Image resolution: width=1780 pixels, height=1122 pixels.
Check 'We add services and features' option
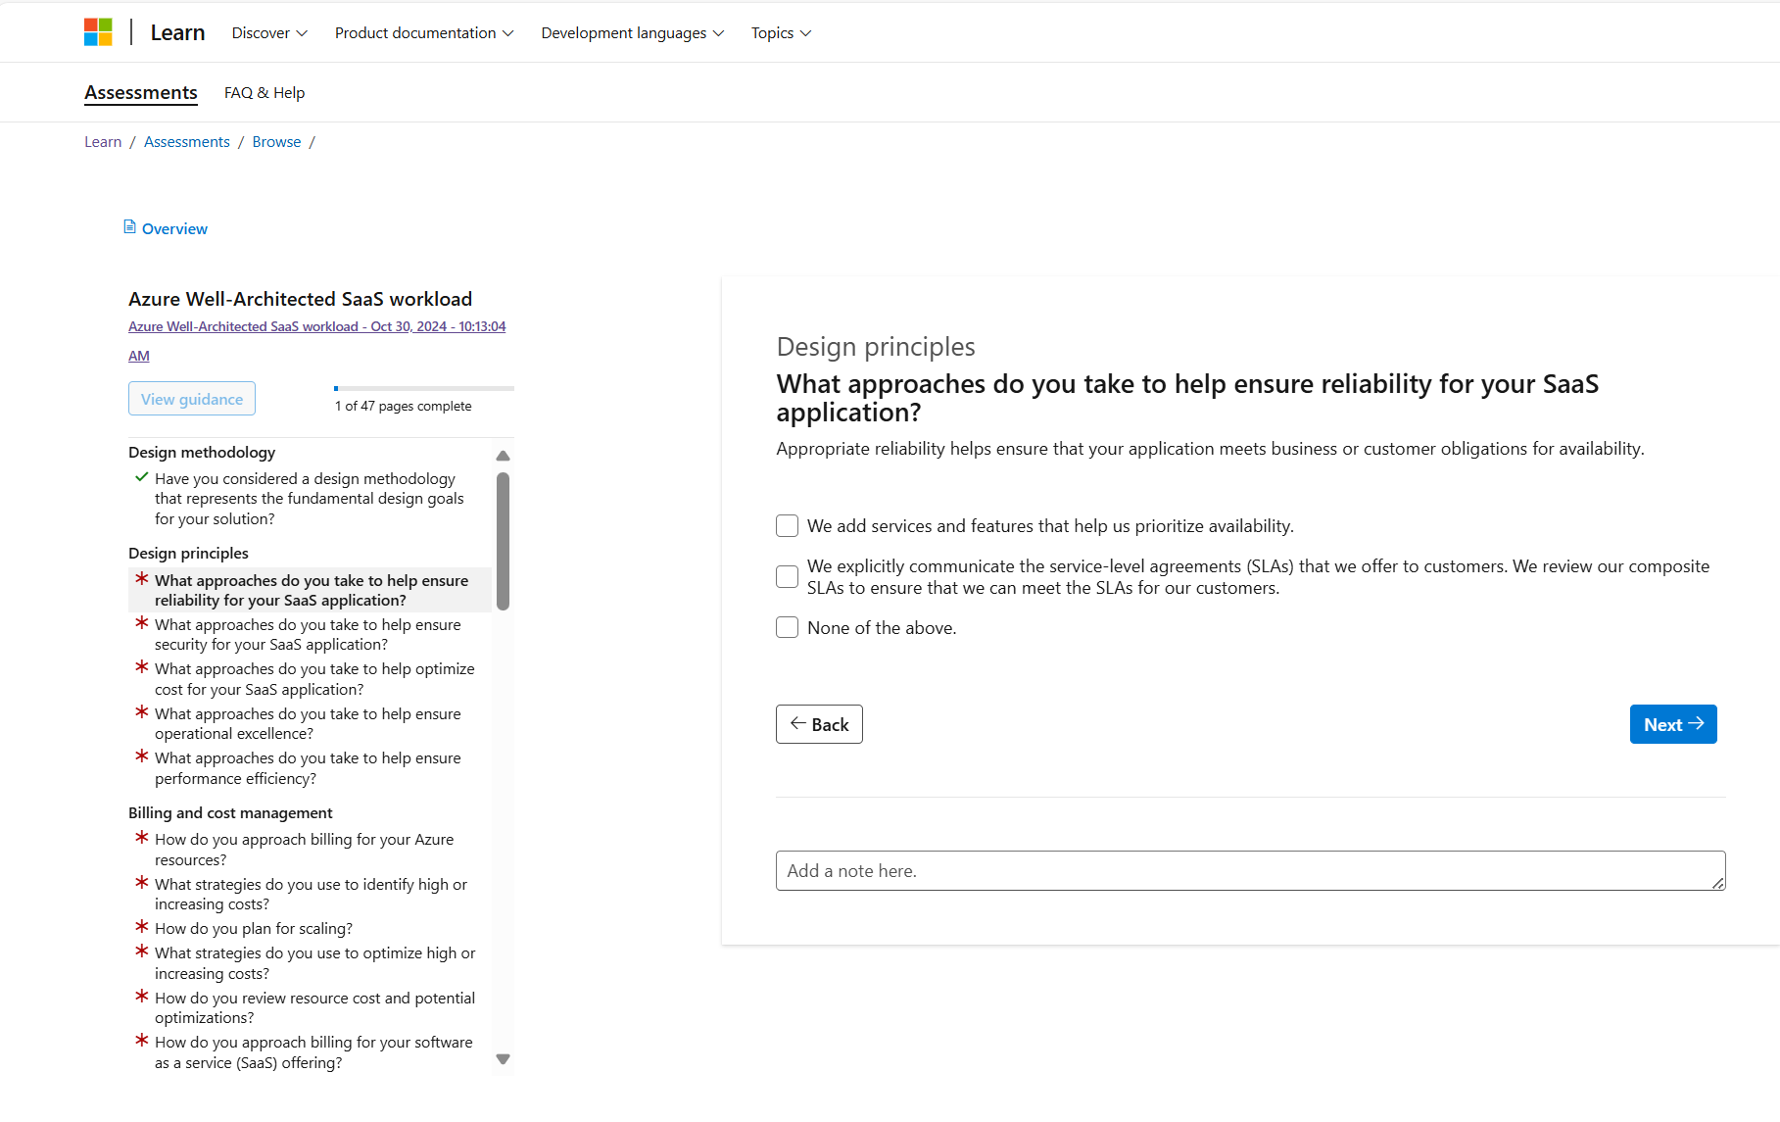787,526
